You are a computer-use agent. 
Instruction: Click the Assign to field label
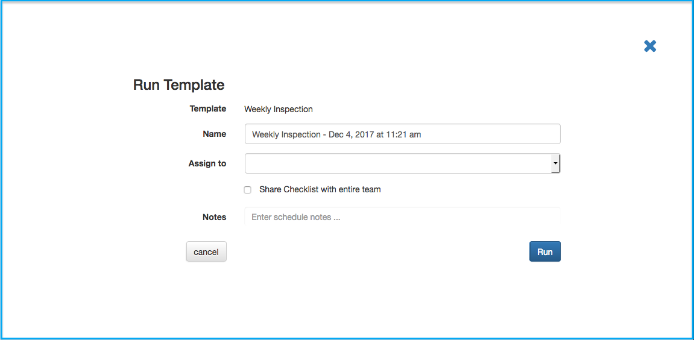[207, 163]
